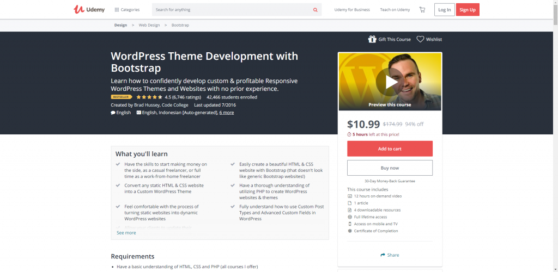Click checkmark beside 'Have the skills to start'
The height and width of the screenshot is (272, 558).
(x=118, y=164)
